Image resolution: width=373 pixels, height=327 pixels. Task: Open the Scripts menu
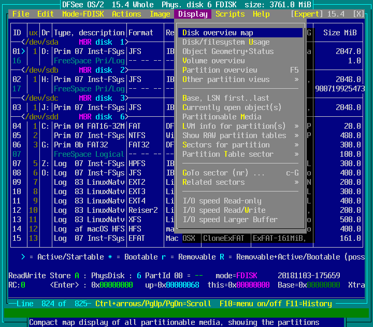pos(230,14)
